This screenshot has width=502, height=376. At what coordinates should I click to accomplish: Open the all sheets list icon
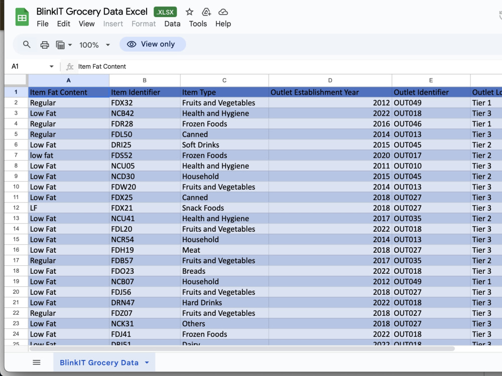(37, 362)
